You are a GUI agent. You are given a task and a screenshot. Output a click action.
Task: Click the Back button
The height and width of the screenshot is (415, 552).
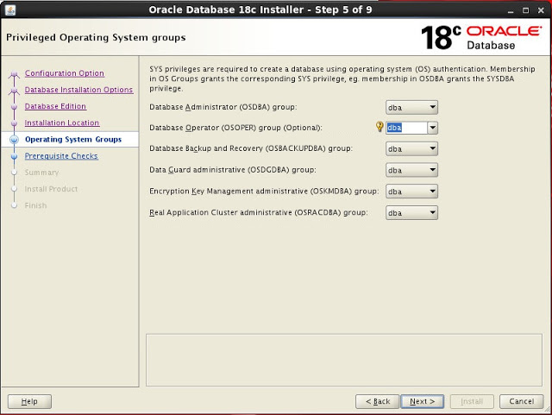pyautogui.click(x=378, y=401)
